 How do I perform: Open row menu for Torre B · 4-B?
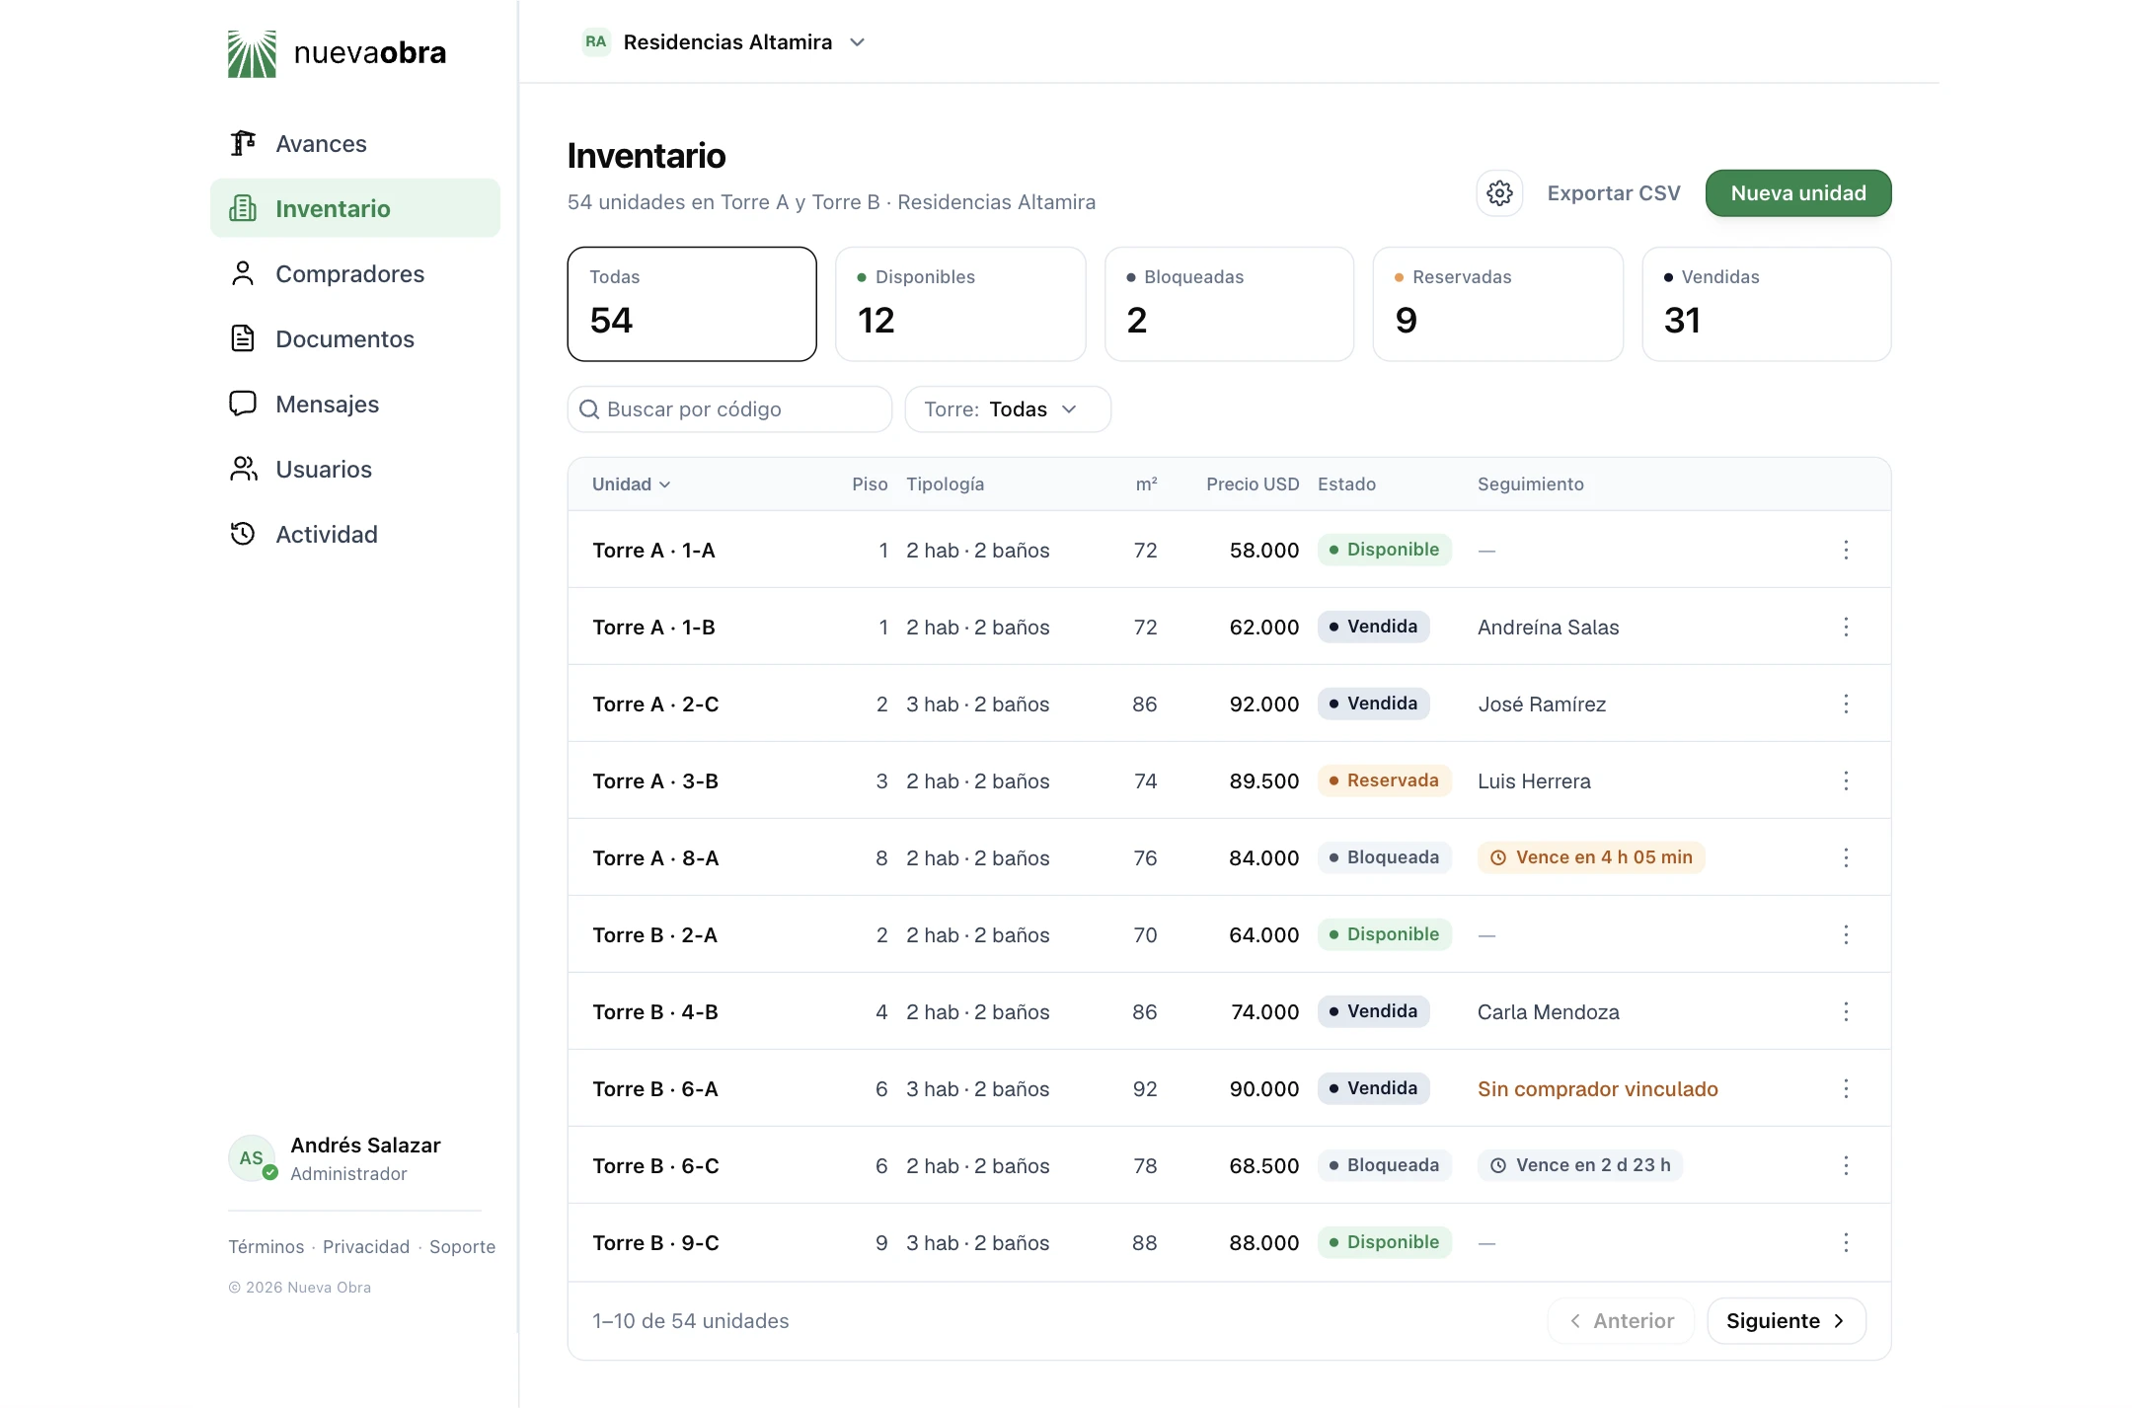(1846, 1011)
